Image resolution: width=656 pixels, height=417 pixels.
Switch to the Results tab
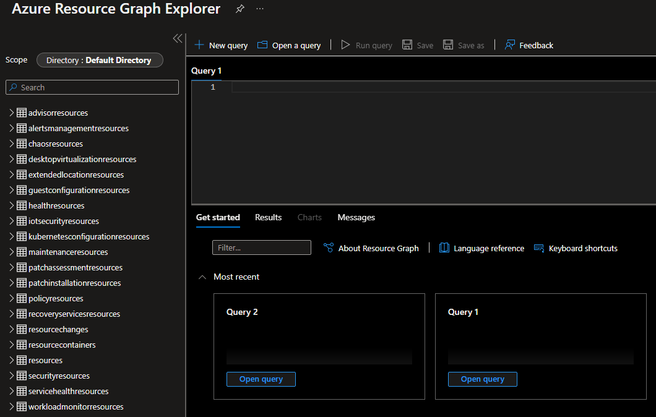pyautogui.click(x=268, y=218)
